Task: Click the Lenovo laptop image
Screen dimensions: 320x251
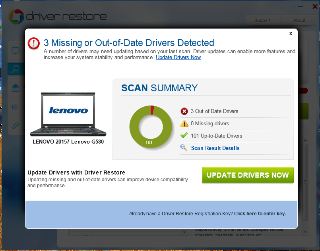Action: (68, 115)
